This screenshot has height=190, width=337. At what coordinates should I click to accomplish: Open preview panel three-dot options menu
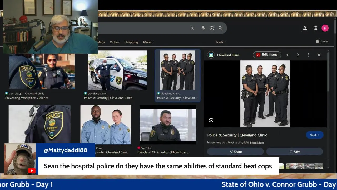point(308,55)
